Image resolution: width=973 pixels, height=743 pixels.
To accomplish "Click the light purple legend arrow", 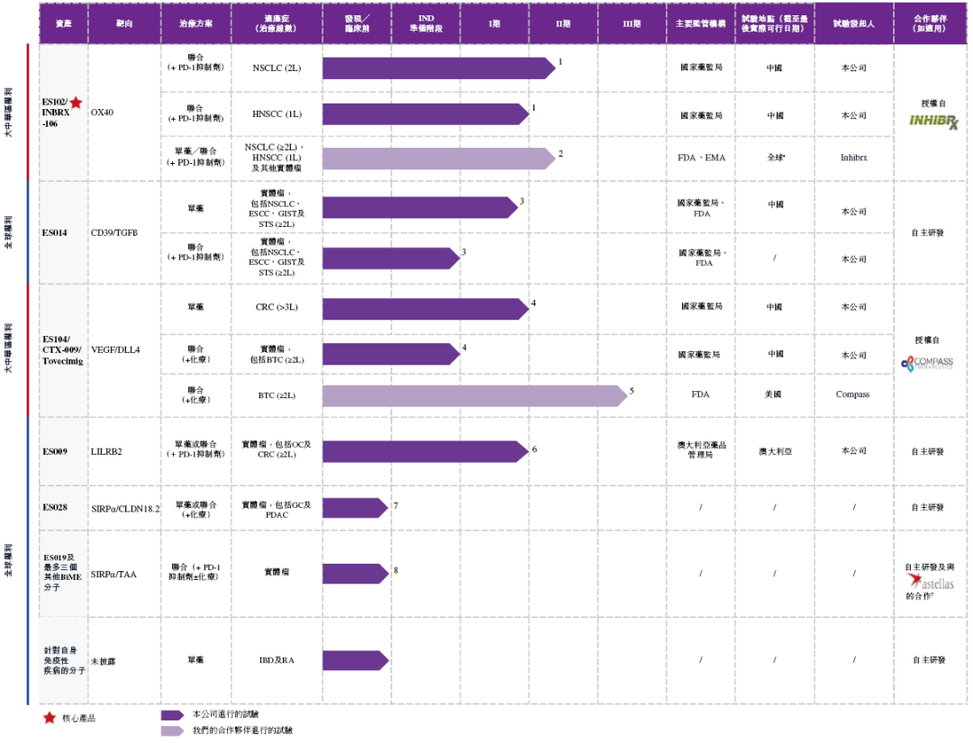I will (172, 730).
